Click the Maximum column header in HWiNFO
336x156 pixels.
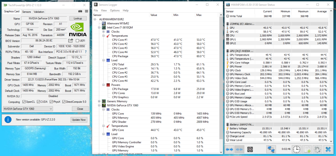[x=301, y=11]
